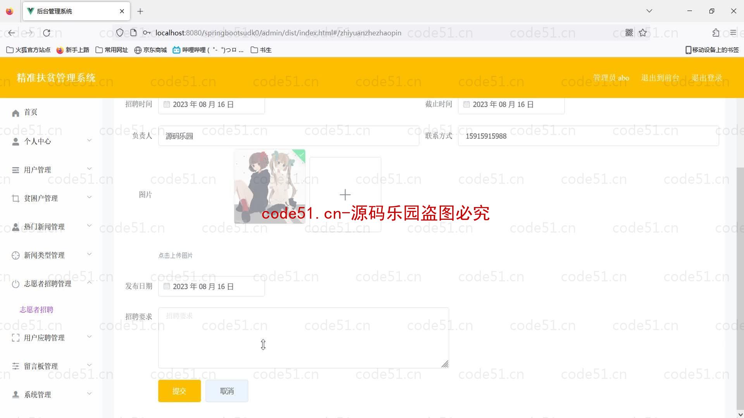Viewport: 744px width, 418px height.
Task: Click the 取消 button
Action: tap(227, 391)
